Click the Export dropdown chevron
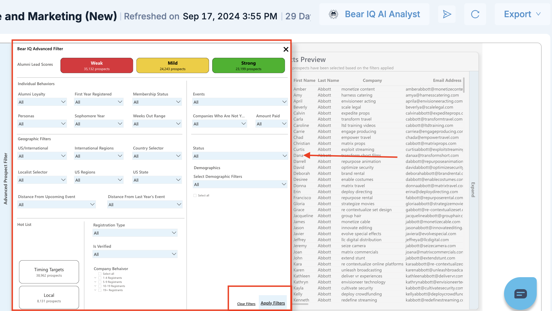 [x=538, y=14]
